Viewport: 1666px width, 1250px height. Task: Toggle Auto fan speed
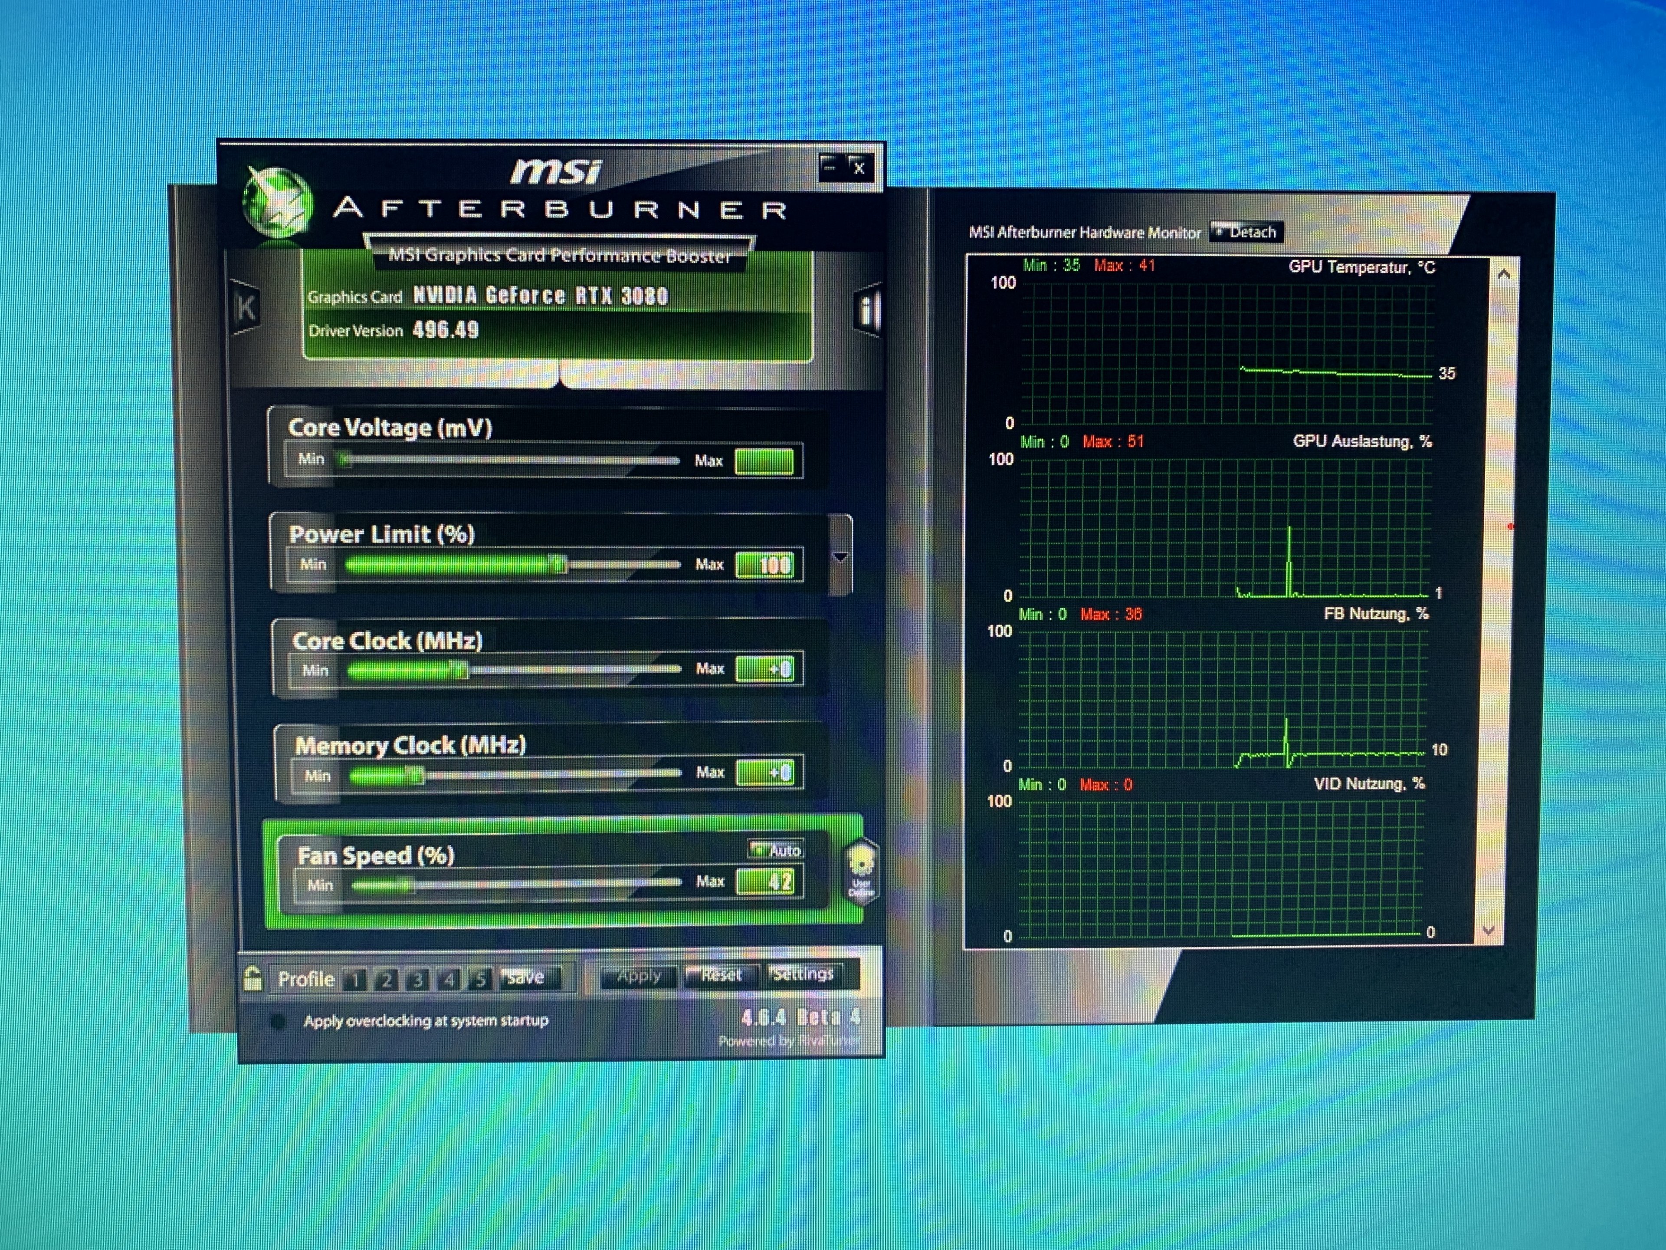[x=776, y=850]
